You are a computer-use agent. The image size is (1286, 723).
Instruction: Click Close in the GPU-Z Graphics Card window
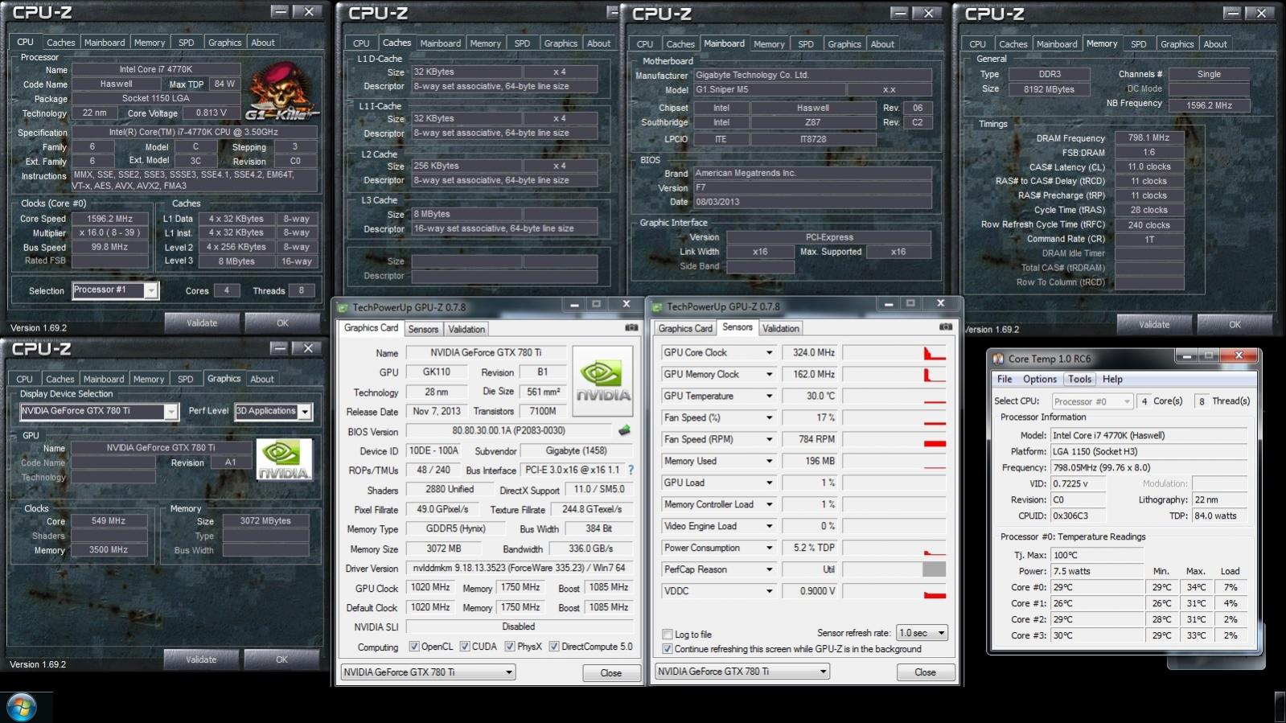(610, 673)
